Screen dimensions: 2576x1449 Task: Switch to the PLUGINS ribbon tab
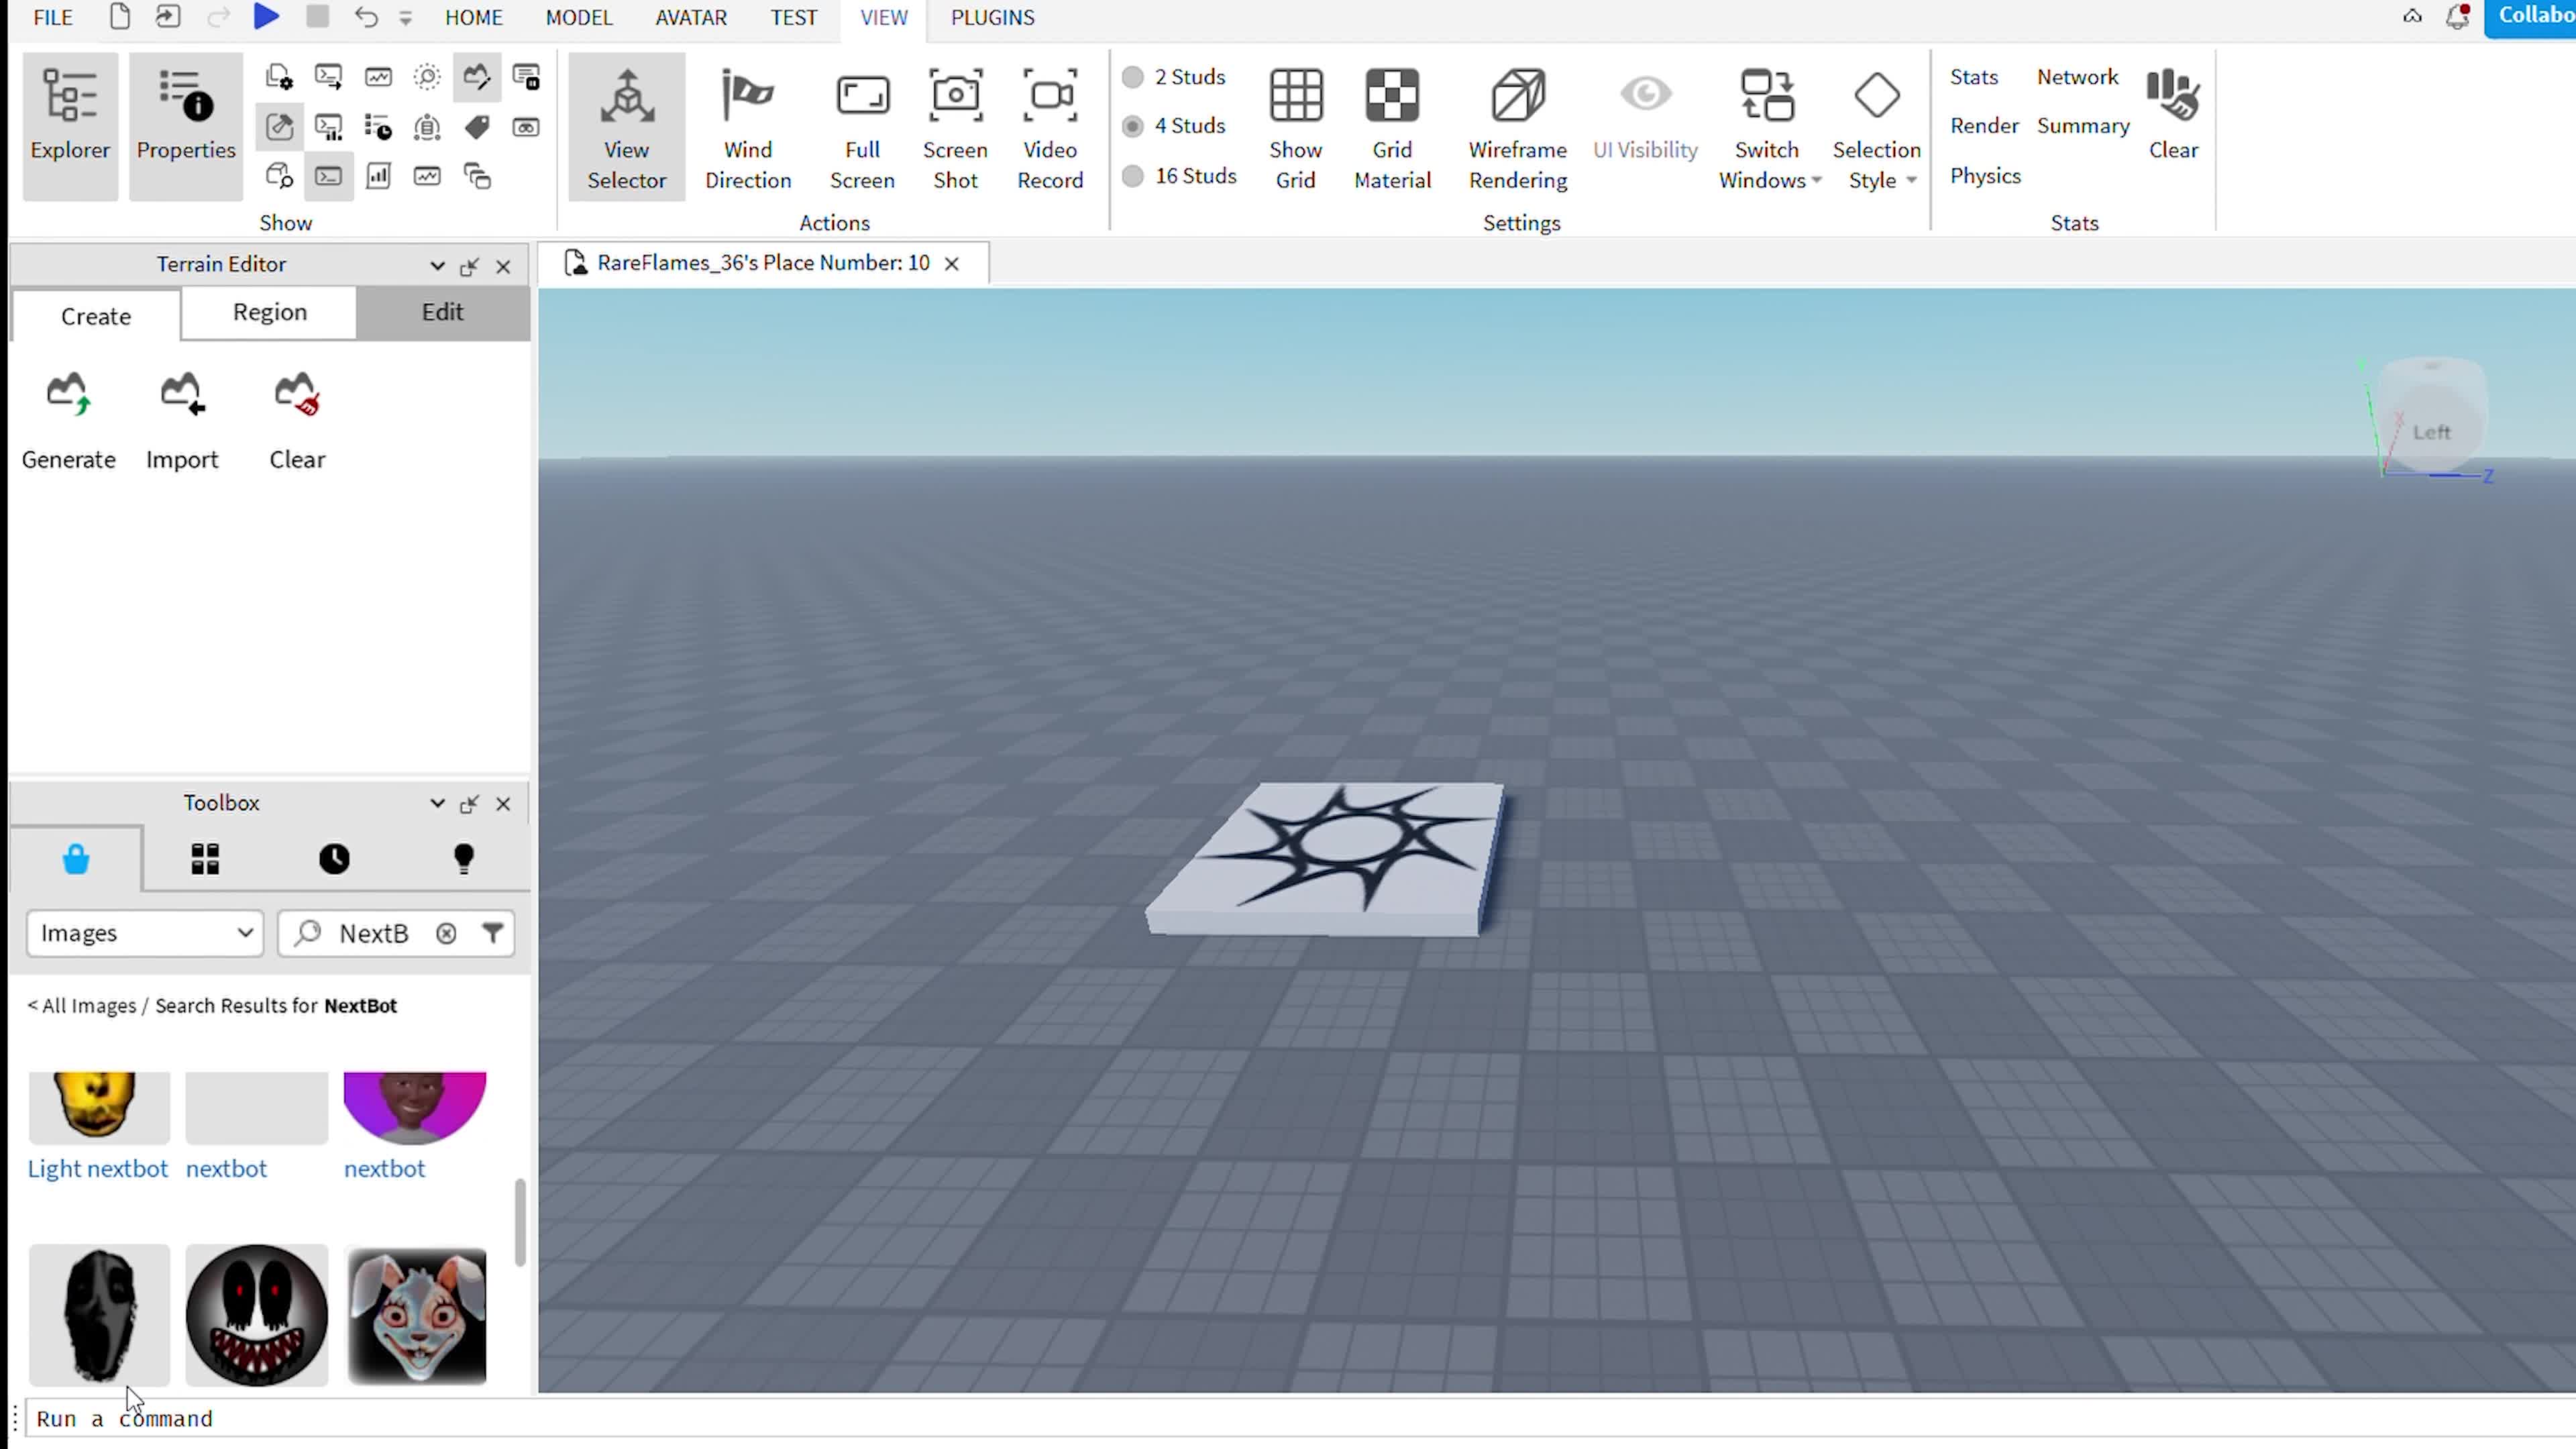[992, 17]
